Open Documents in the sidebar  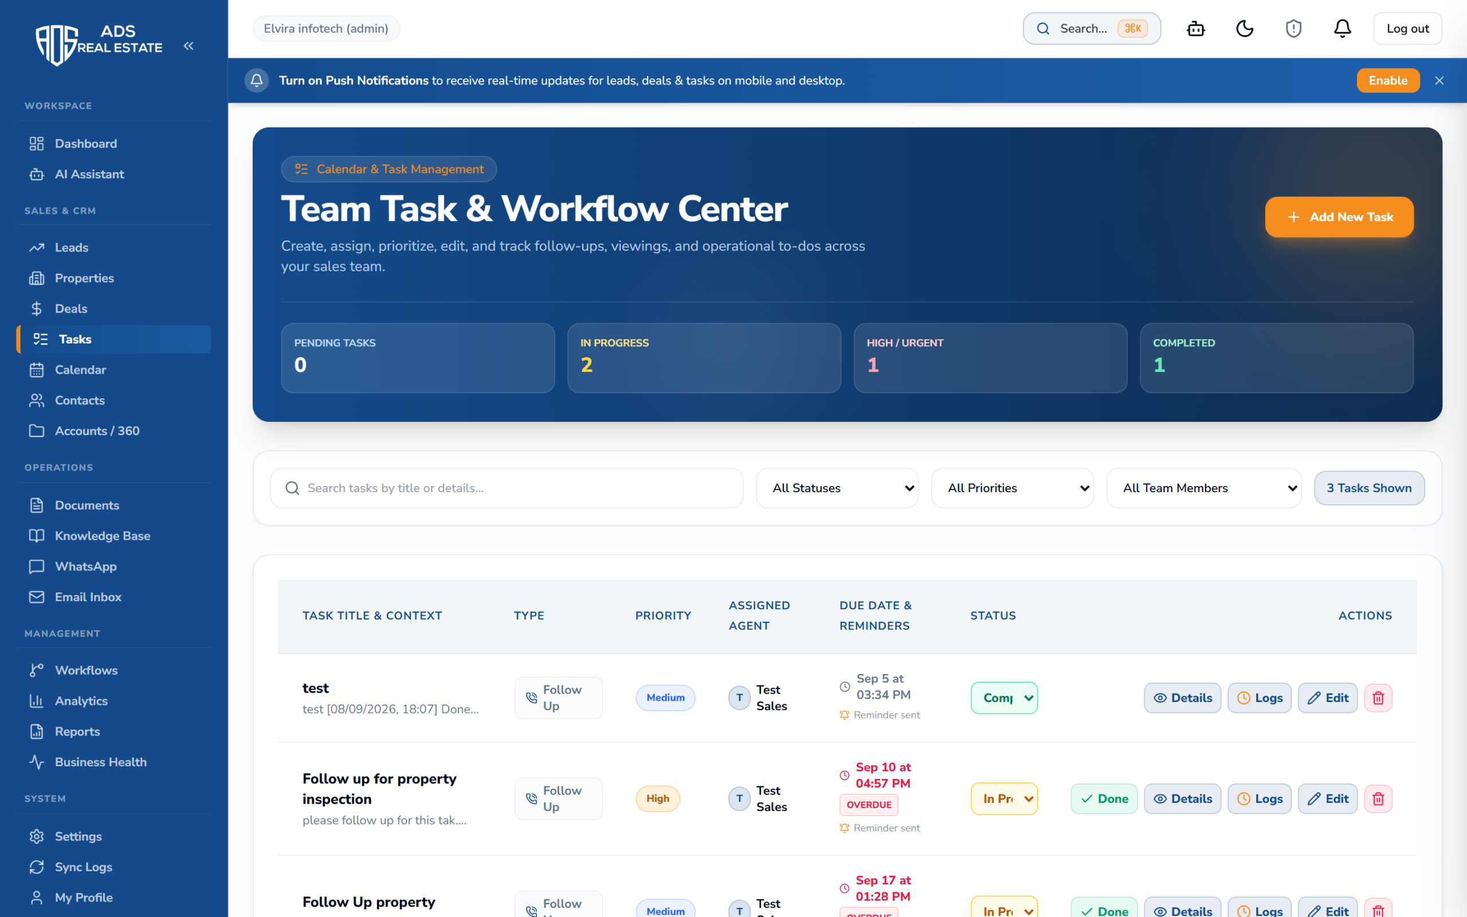pos(114,505)
